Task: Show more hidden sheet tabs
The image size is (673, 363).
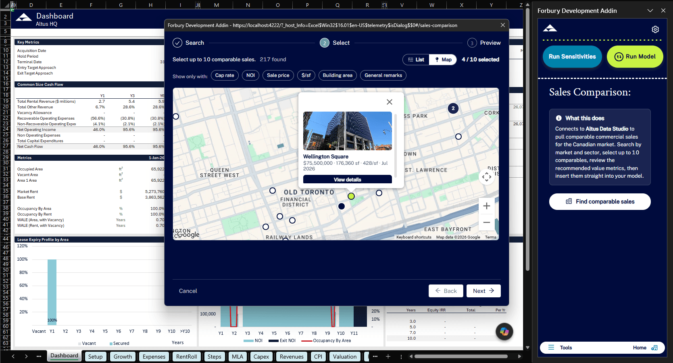Action: [x=375, y=357]
